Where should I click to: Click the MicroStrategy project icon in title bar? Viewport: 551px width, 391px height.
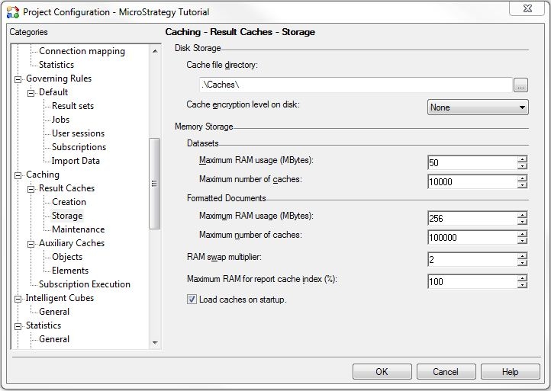[13, 12]
